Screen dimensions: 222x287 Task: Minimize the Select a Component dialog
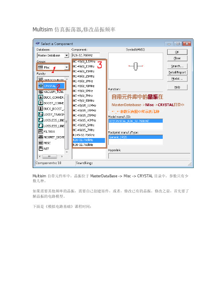coord(169,44)
